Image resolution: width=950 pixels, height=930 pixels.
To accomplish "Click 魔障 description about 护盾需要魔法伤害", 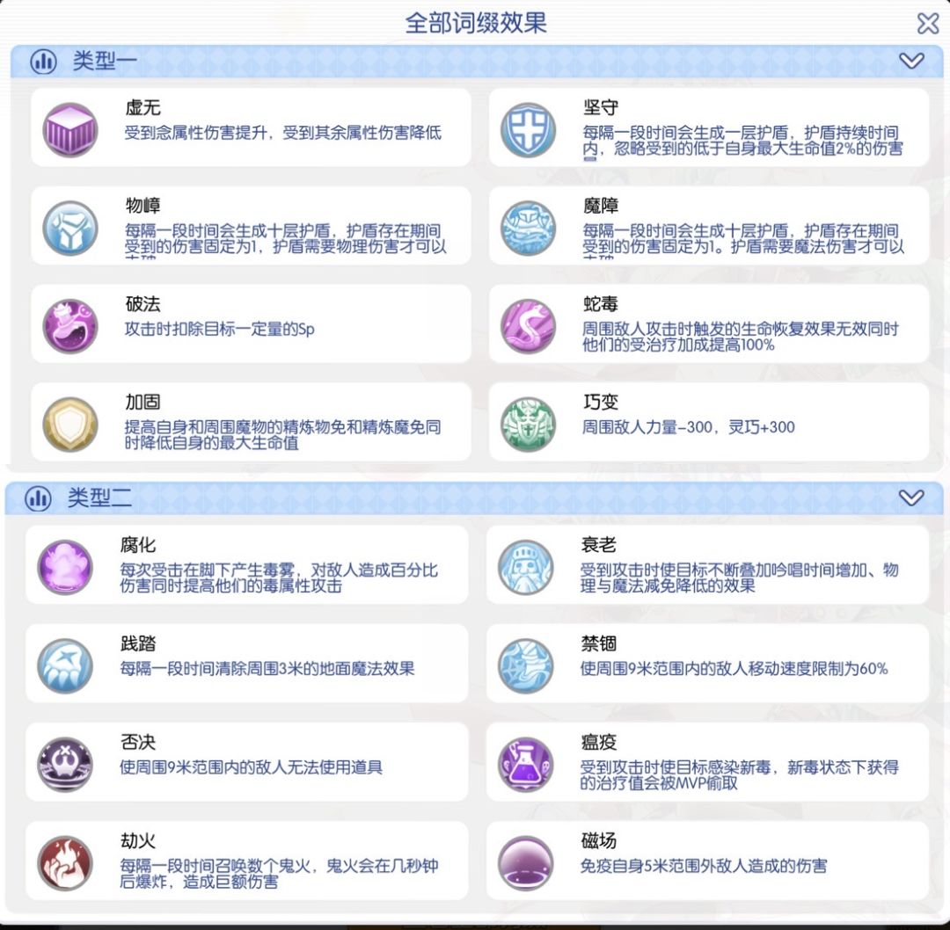I will [x=743, y=241].
